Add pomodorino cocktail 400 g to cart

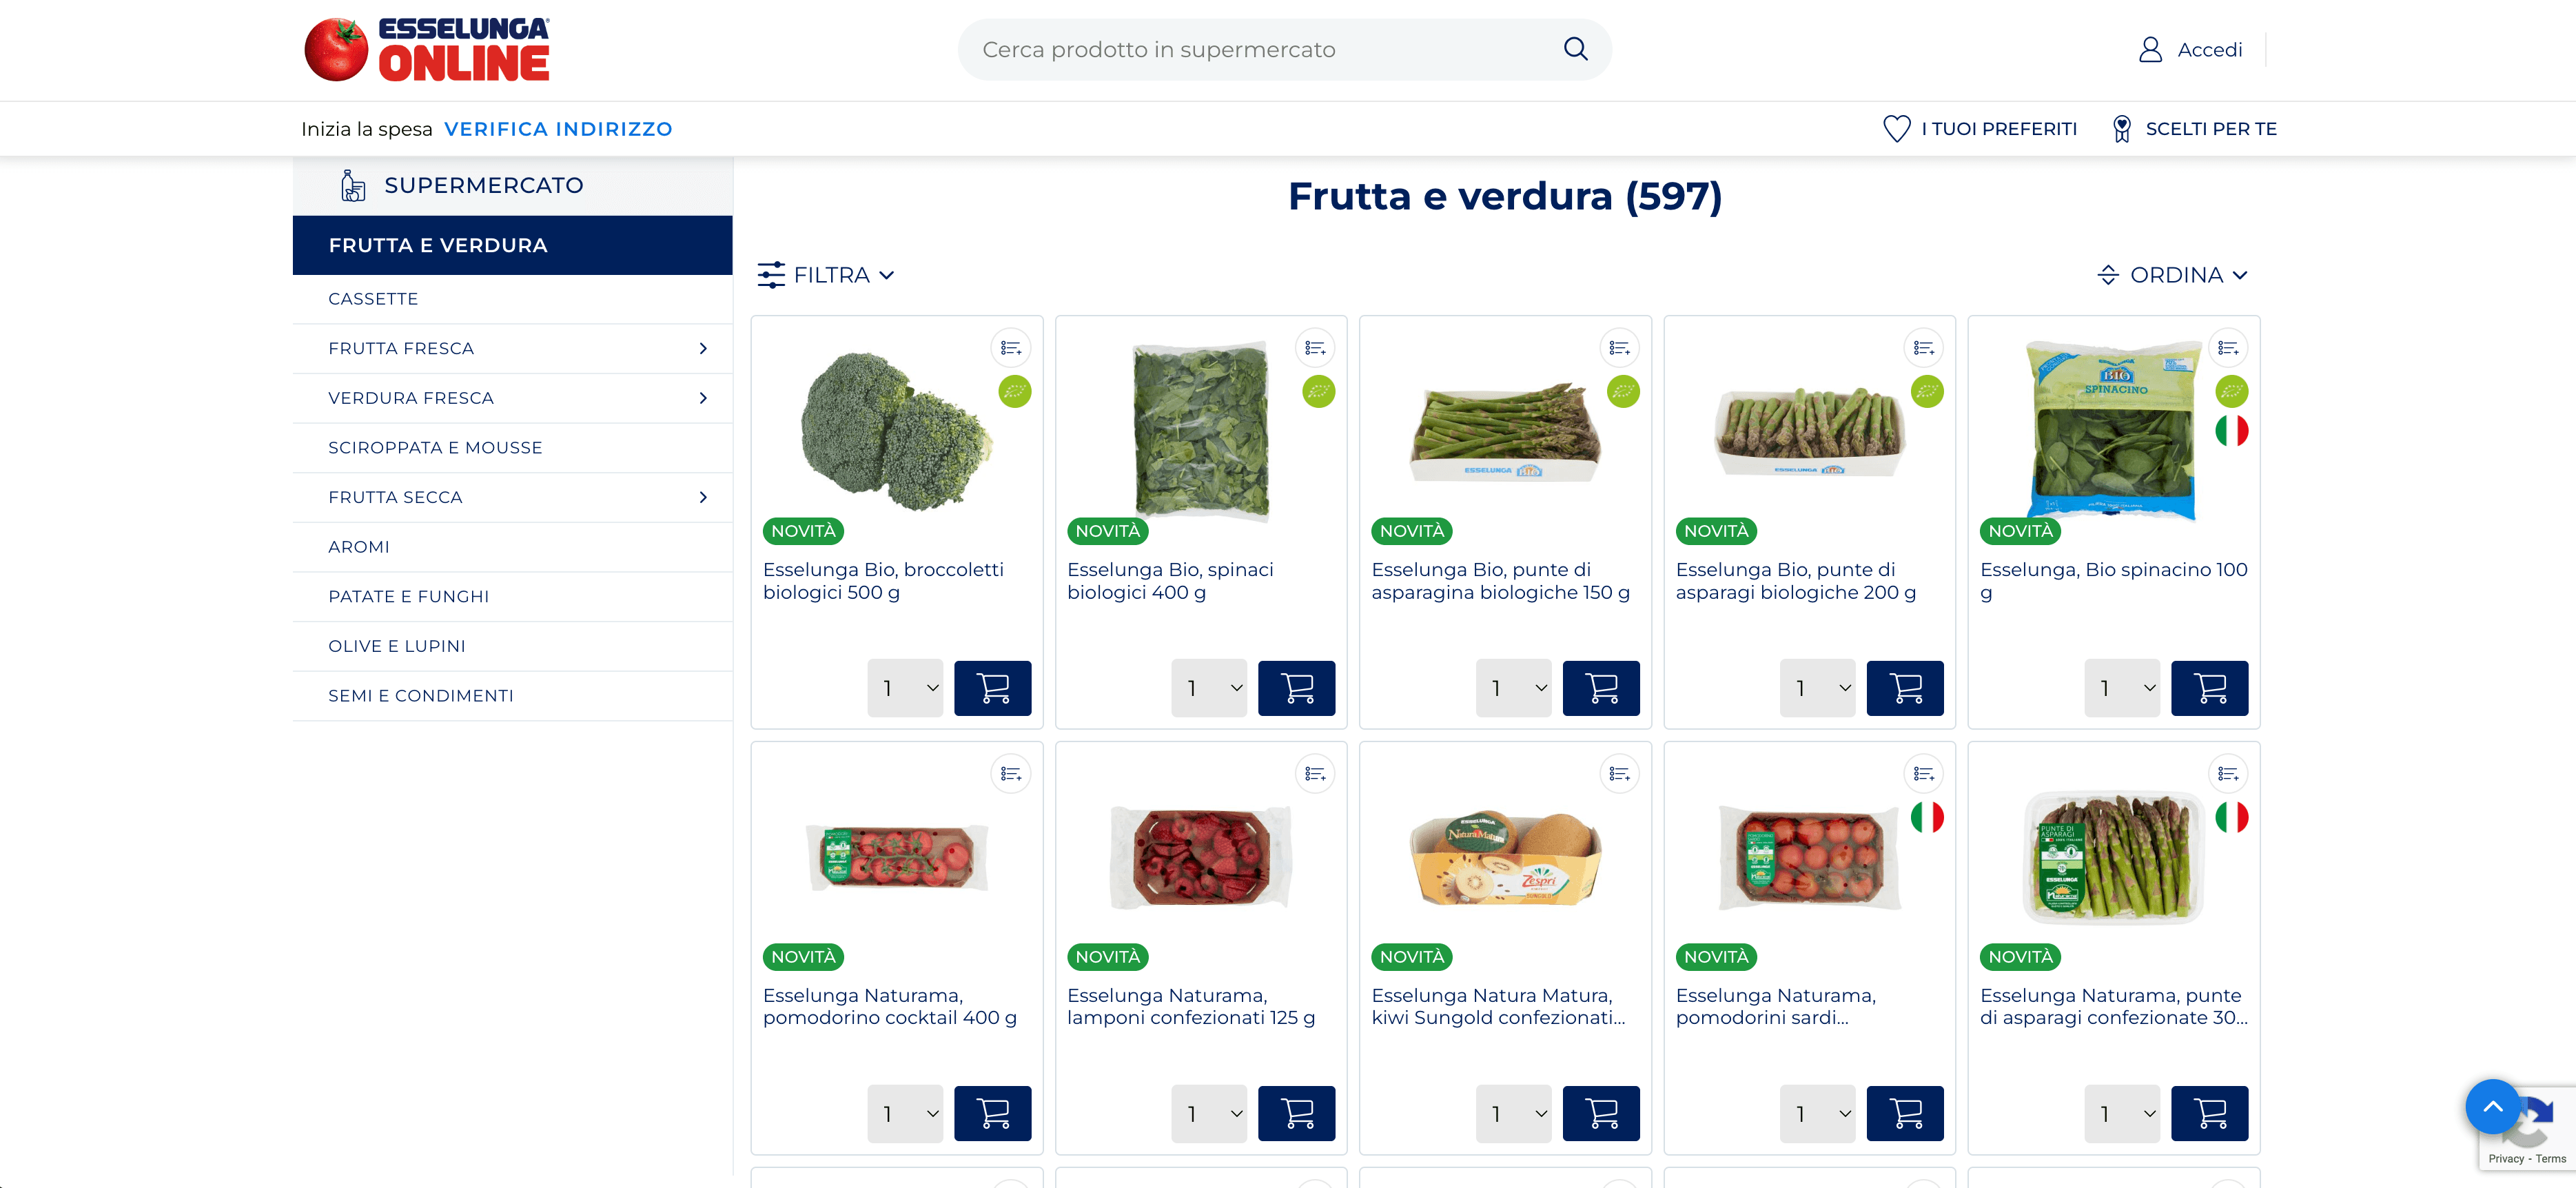(x=992, y=1113)
